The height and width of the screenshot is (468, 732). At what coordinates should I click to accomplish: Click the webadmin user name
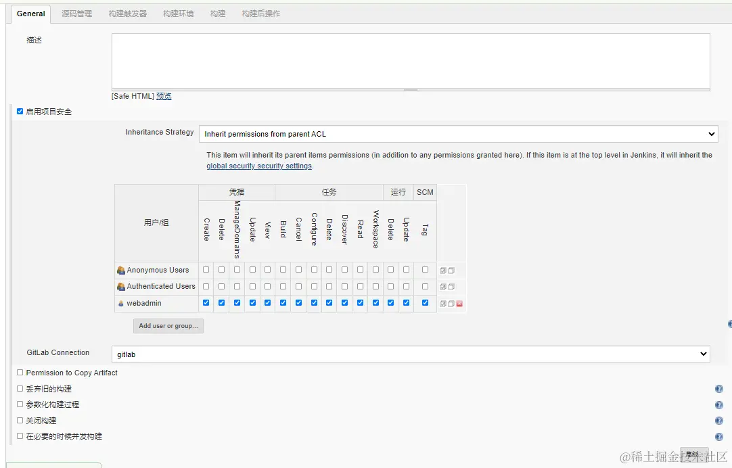pyautogui.click(x=144, y=303)
